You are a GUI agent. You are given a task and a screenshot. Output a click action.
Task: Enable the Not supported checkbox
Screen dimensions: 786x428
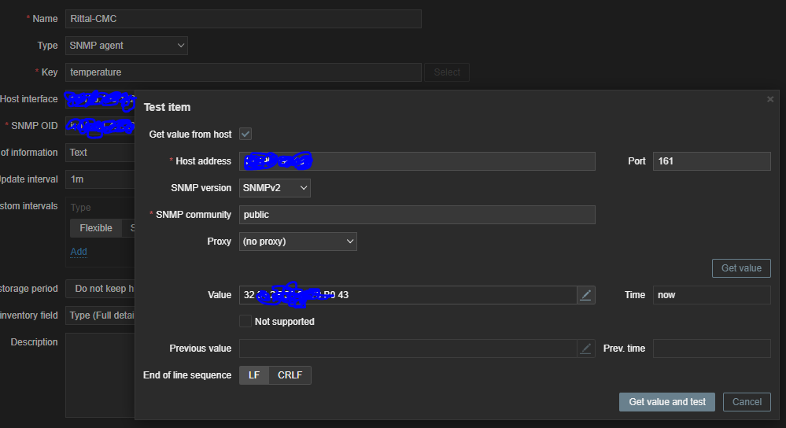point(245,321)
